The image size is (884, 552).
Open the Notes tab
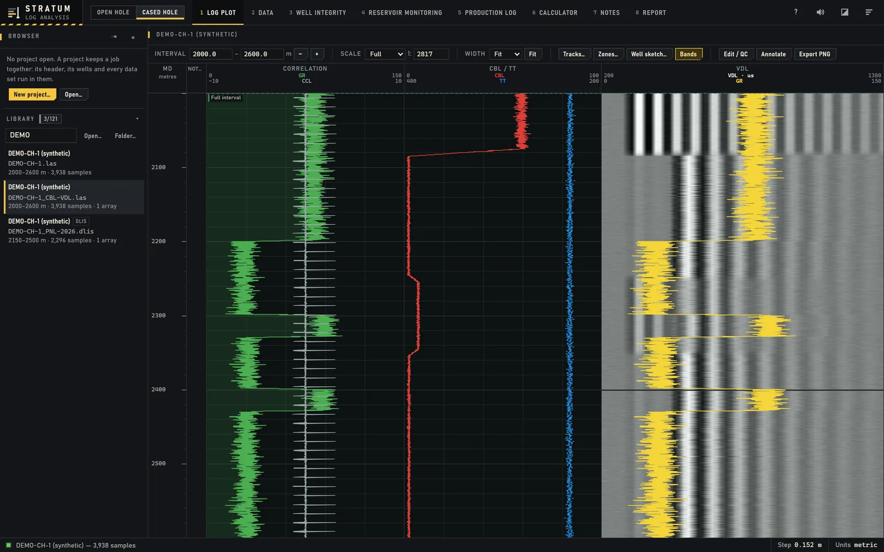(607, 12)
